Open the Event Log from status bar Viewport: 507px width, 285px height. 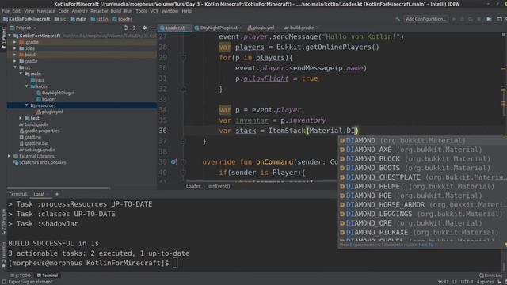(490, 275)
